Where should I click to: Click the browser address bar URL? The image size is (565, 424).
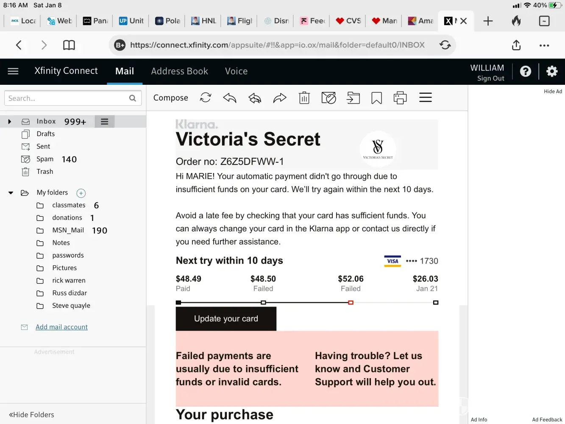click(277, 45)
